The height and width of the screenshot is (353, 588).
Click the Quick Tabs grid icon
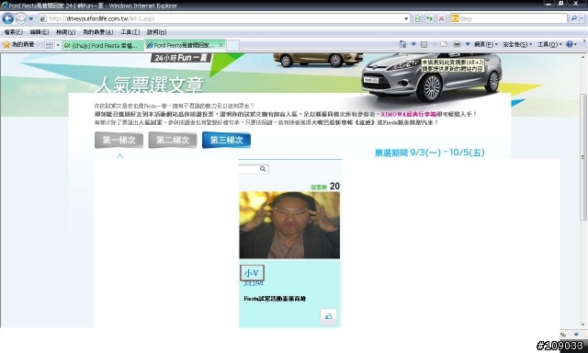pyautogui.click(x=49, y=45)
